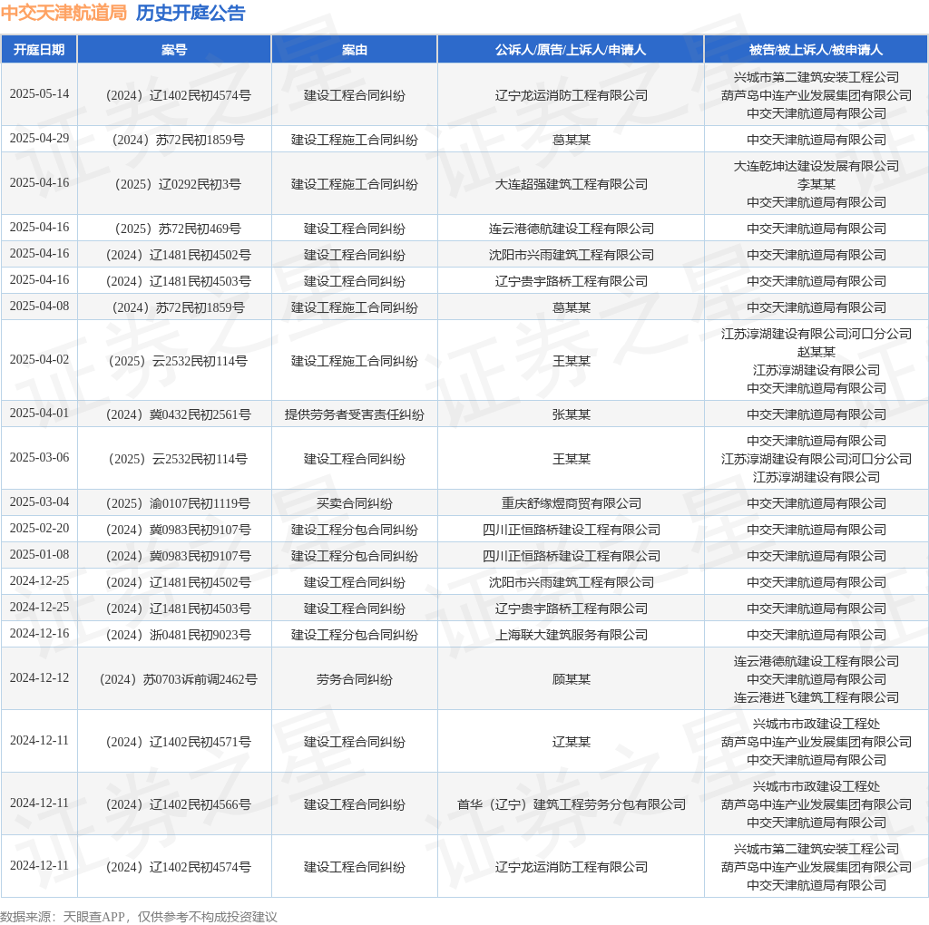
Task: Select case number (2025)苏72民初469号
Action: (x=178, y=229)
